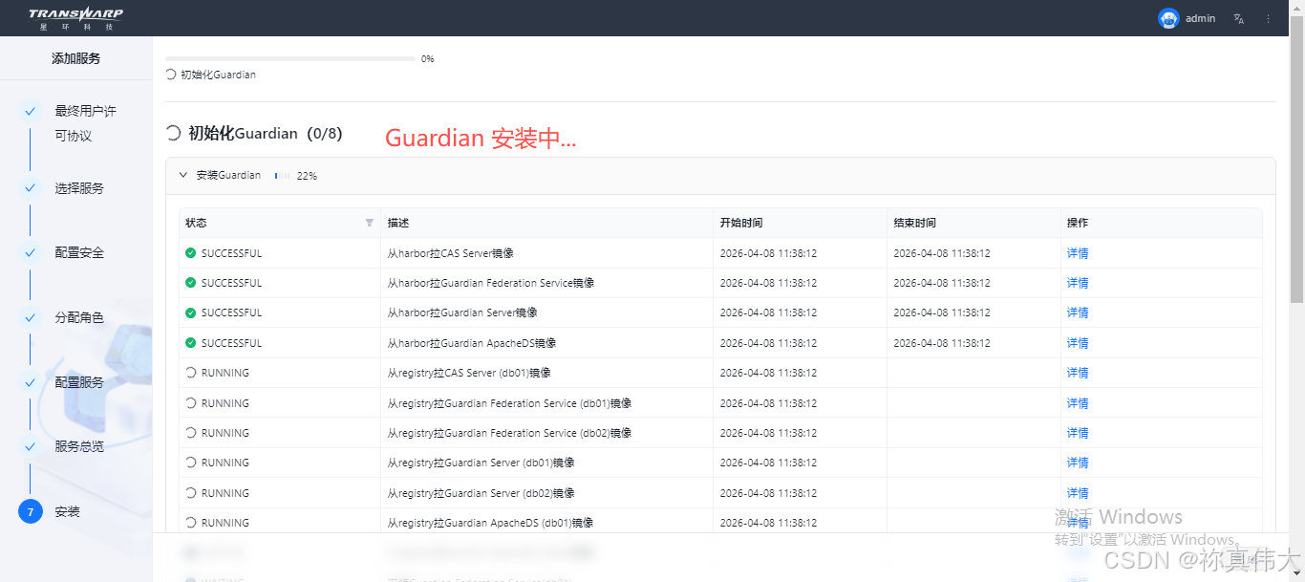Open the vertical three-dot more menu
This screenshot has height=582, width=1305.
pyautogui.click(x=1269, y=18)
